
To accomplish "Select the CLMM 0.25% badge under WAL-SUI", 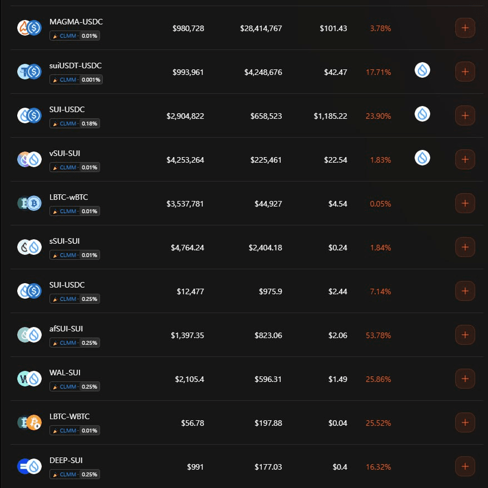I will pos(75,386).
